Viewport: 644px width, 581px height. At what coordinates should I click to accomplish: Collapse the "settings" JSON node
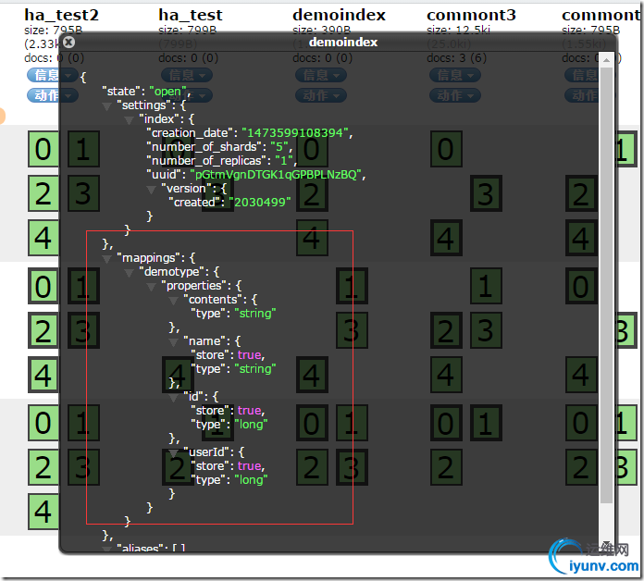click(106, 106)
